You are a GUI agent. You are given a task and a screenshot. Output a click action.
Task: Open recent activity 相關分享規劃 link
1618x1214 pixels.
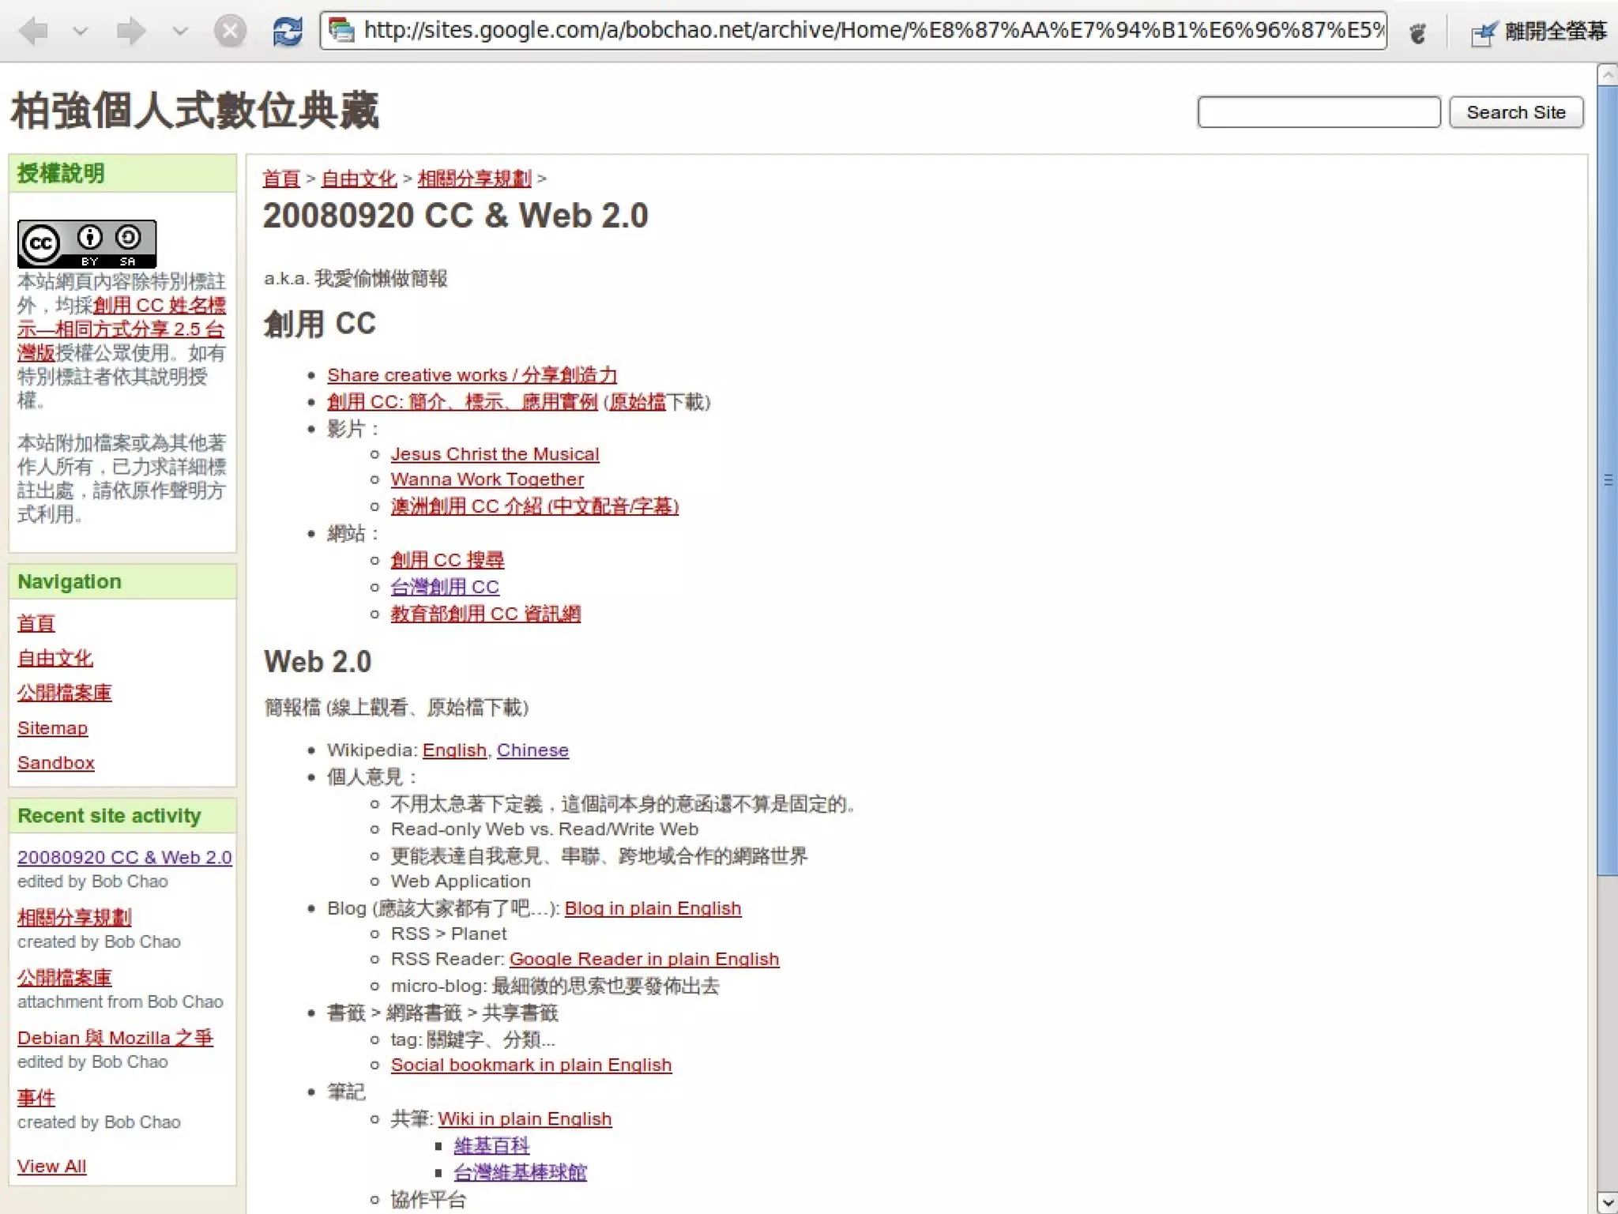pyautogui.click(x=74, y=918)
